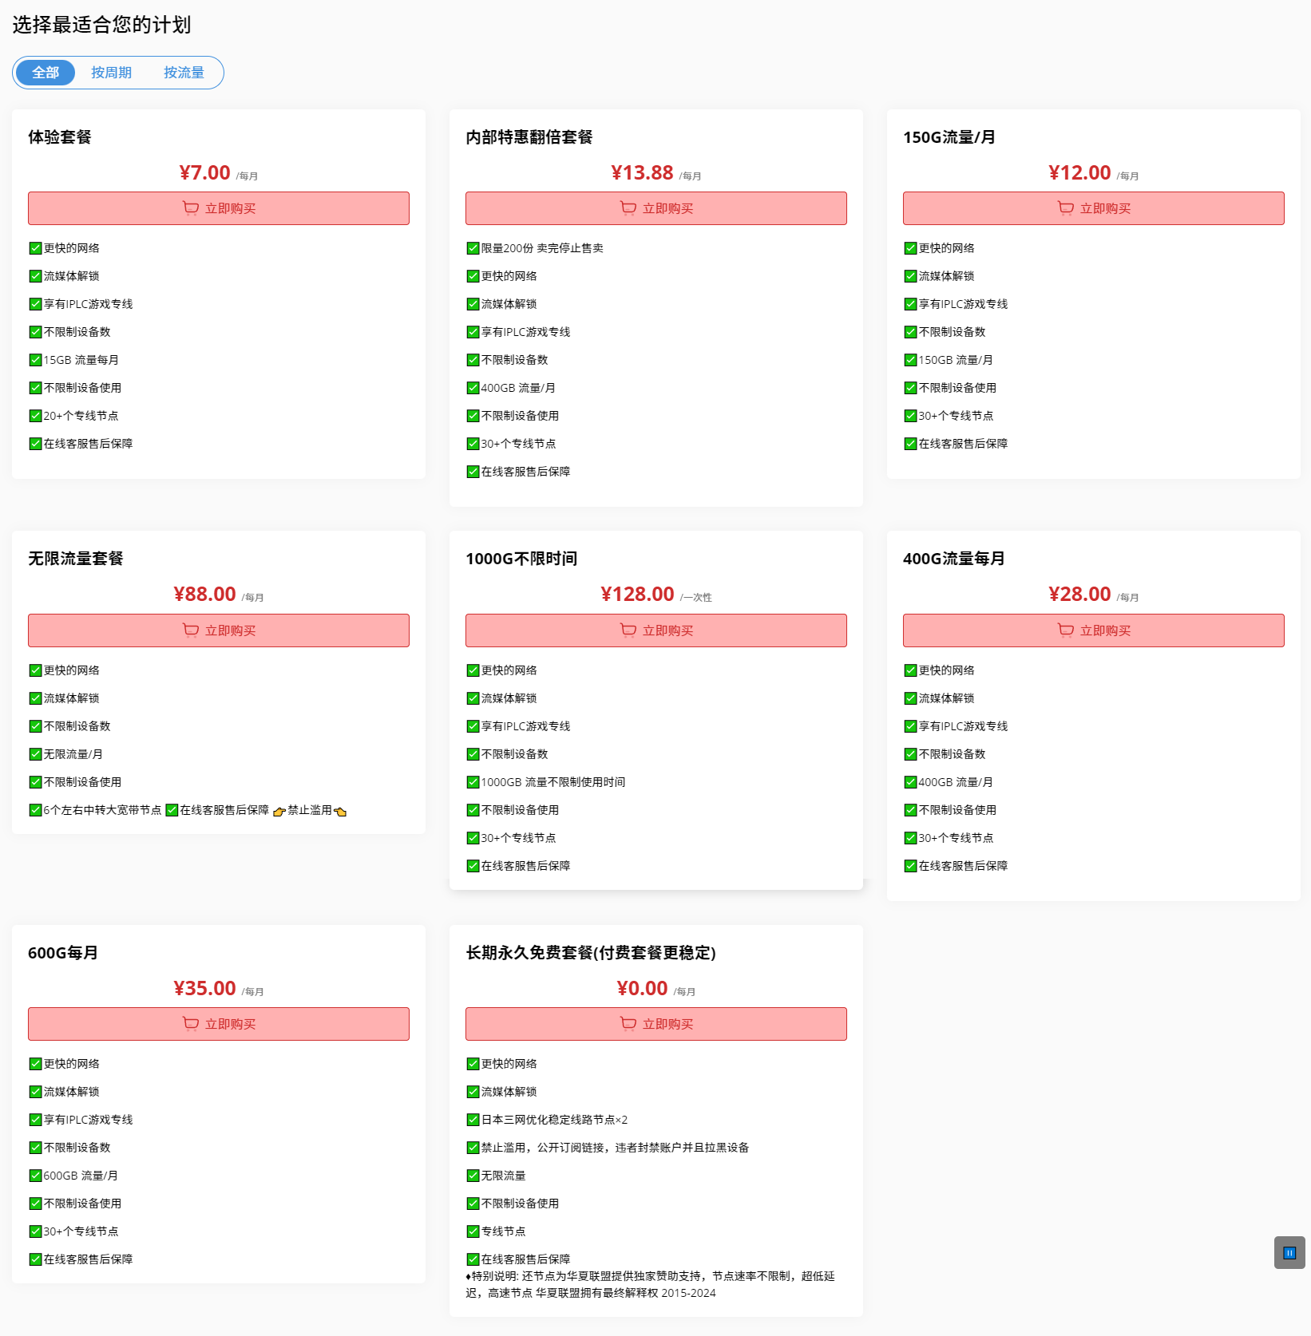Click the cart icon in 无限流量套餐 buy button
Screen dimensions: 1311x1336
pyautogui.click(x=191, y=630)
